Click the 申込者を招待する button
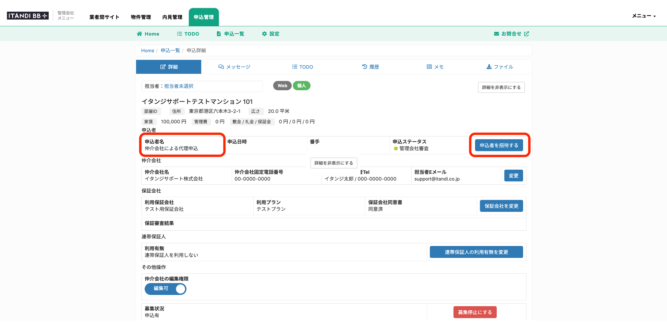667x323 pixels. coord(499,145)
